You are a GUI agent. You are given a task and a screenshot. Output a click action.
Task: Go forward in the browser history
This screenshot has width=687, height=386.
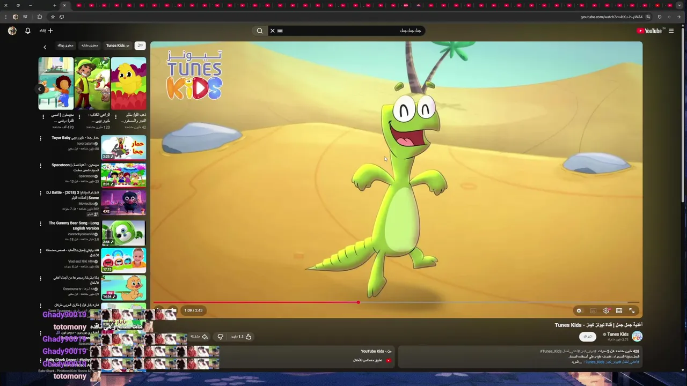click(670, 17)
